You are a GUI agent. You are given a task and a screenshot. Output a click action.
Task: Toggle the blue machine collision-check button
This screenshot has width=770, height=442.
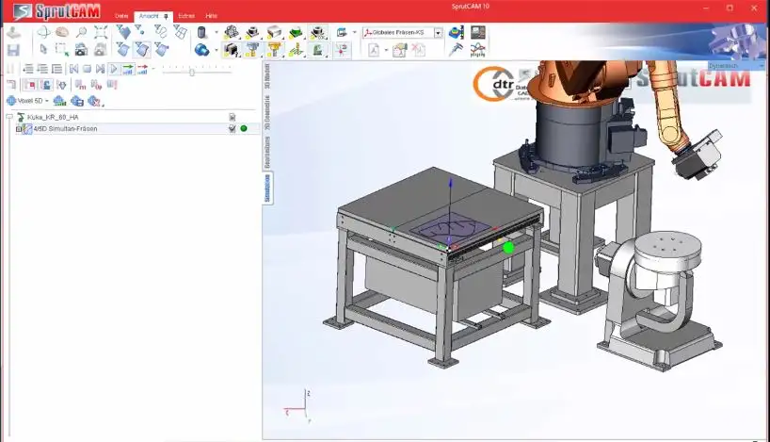point(46,85)
